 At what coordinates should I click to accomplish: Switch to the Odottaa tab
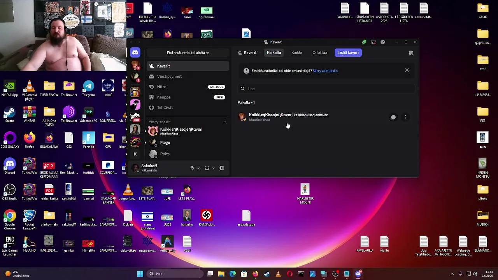[320, 52]
